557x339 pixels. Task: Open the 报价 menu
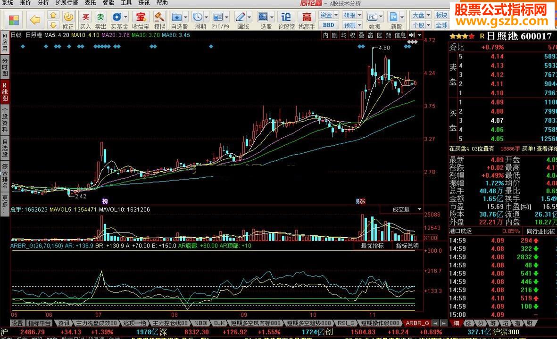pos(25,3)
